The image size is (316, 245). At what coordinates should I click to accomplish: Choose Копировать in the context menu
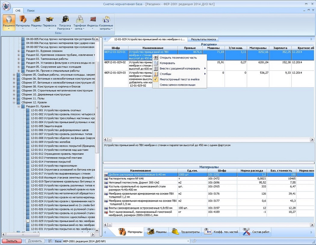click(167, 63)
